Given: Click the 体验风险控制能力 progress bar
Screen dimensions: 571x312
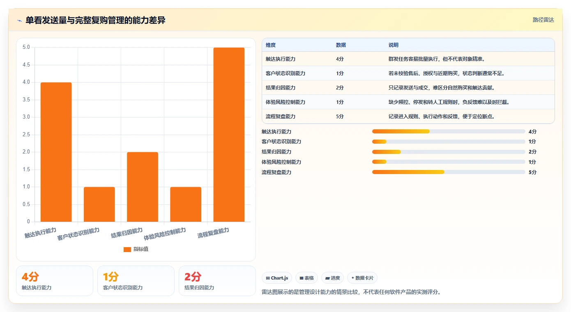Looking at the screenshot, I should [449, 162].
